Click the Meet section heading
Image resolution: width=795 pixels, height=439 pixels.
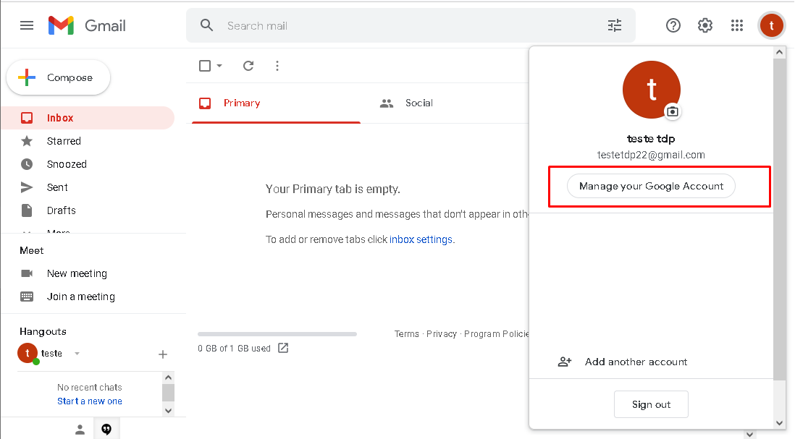[x=31, y=251]
